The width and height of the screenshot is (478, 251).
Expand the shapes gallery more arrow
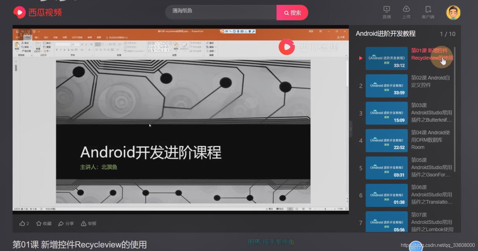click(170, 51)
